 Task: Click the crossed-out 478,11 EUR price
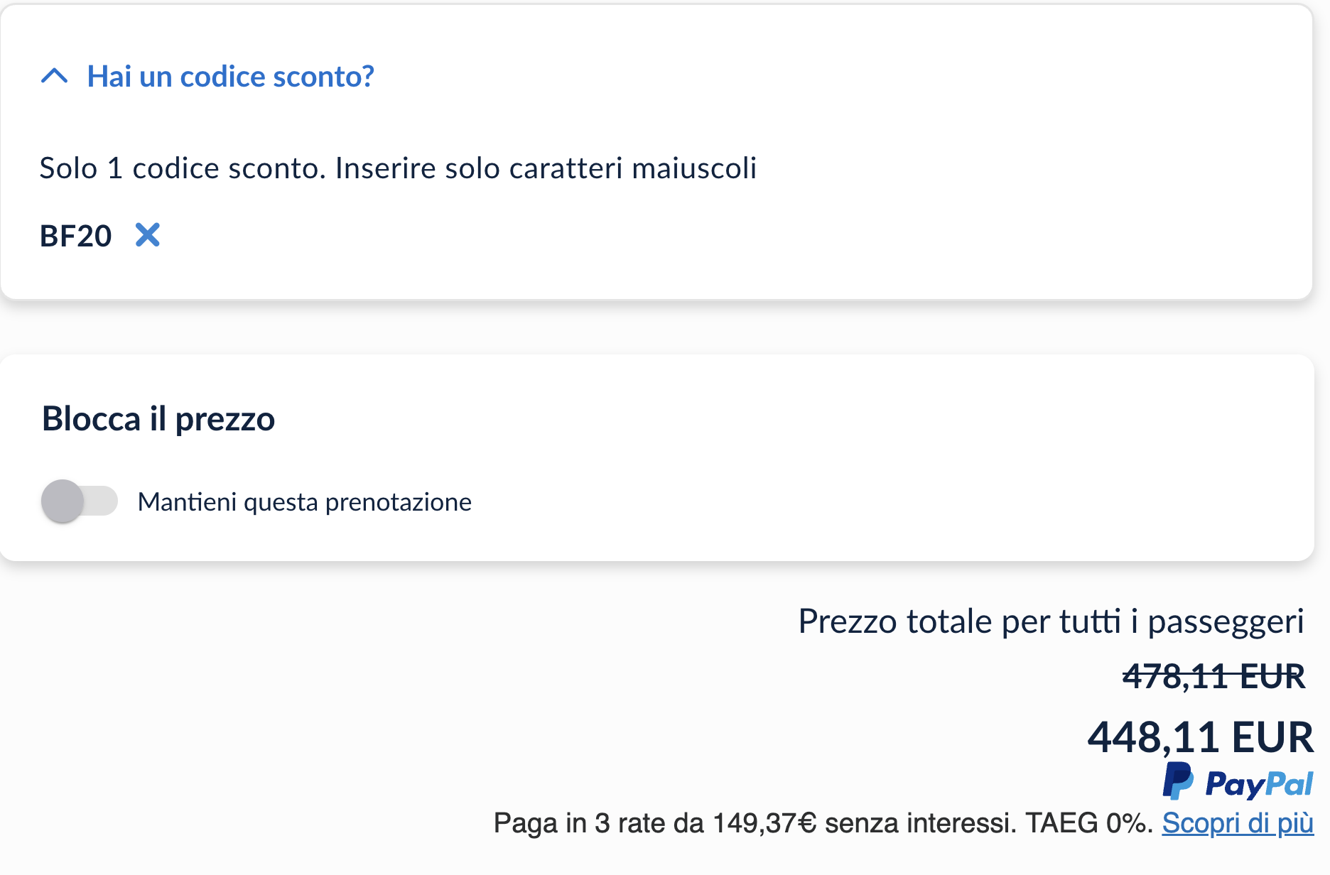[1213, 676]
